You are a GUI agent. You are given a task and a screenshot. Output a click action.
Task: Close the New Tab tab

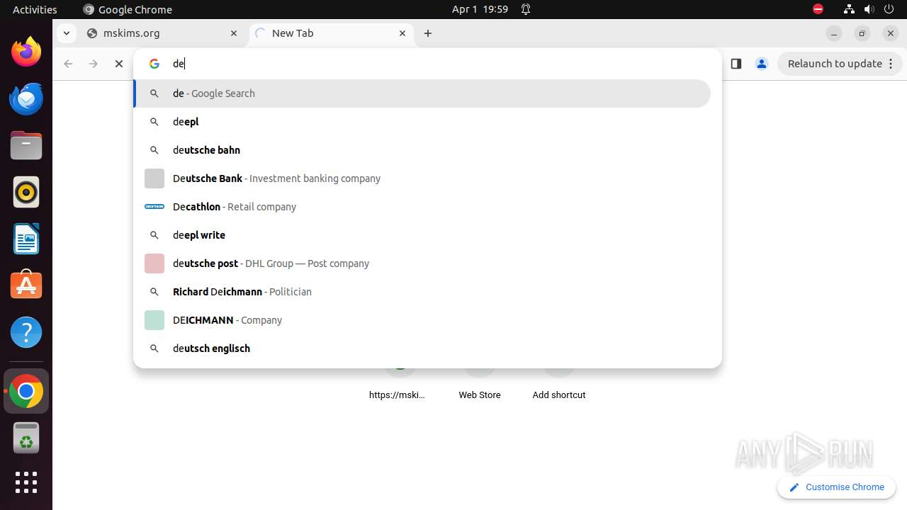(x=402, y=33)
